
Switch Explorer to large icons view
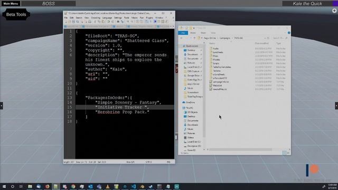point(288,153)
